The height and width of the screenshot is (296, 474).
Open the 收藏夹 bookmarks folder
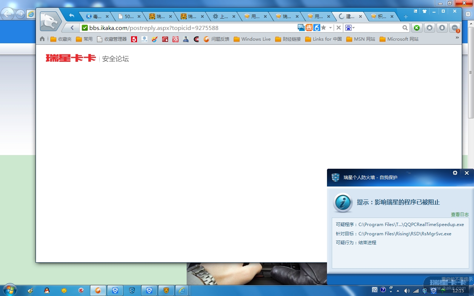coord(61,39)
